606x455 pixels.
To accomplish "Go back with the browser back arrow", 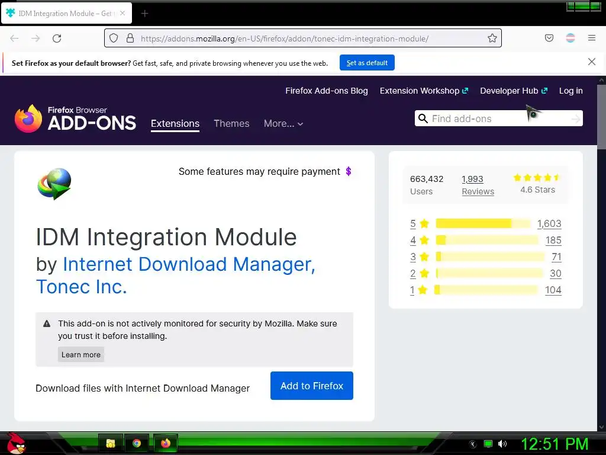I will click(x=14, y=39).
